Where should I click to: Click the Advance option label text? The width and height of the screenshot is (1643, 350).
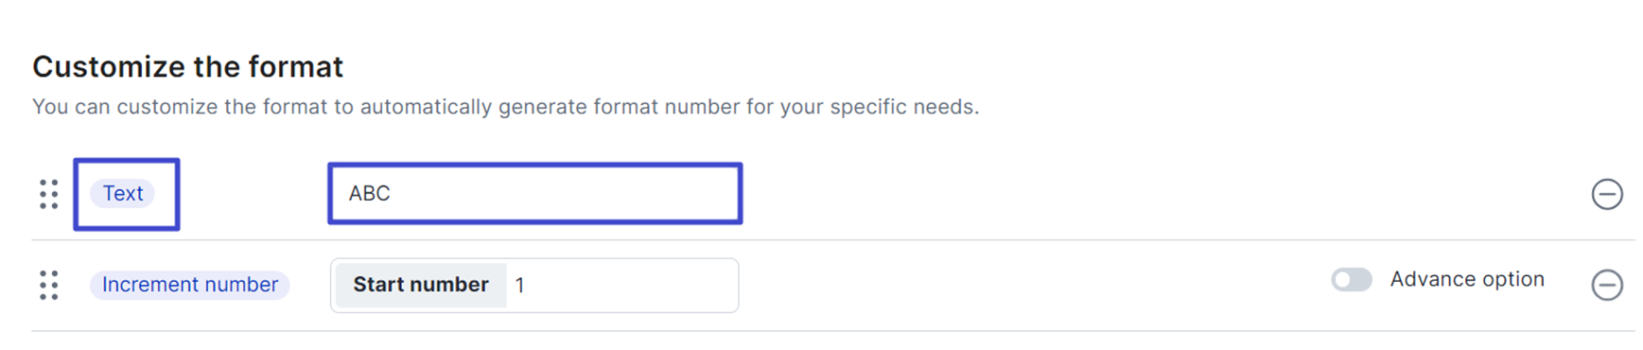[x=1466, y=279]
